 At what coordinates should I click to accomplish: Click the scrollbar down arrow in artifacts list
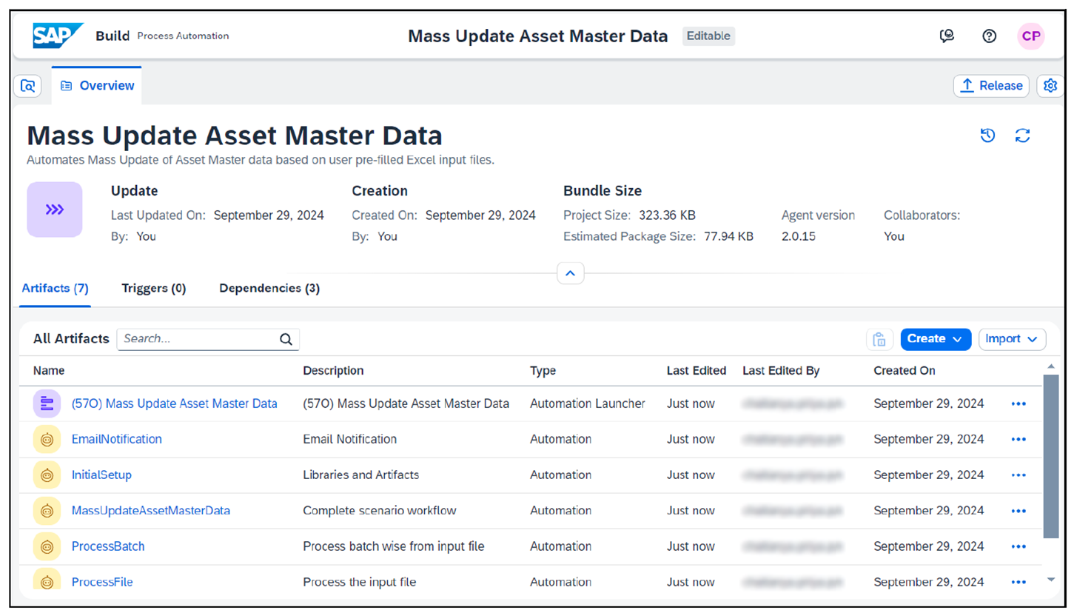[x=1050, y=580]
